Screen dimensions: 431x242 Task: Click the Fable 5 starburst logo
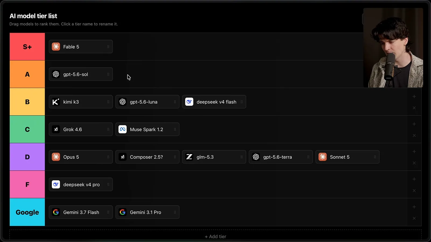point(56,47)
